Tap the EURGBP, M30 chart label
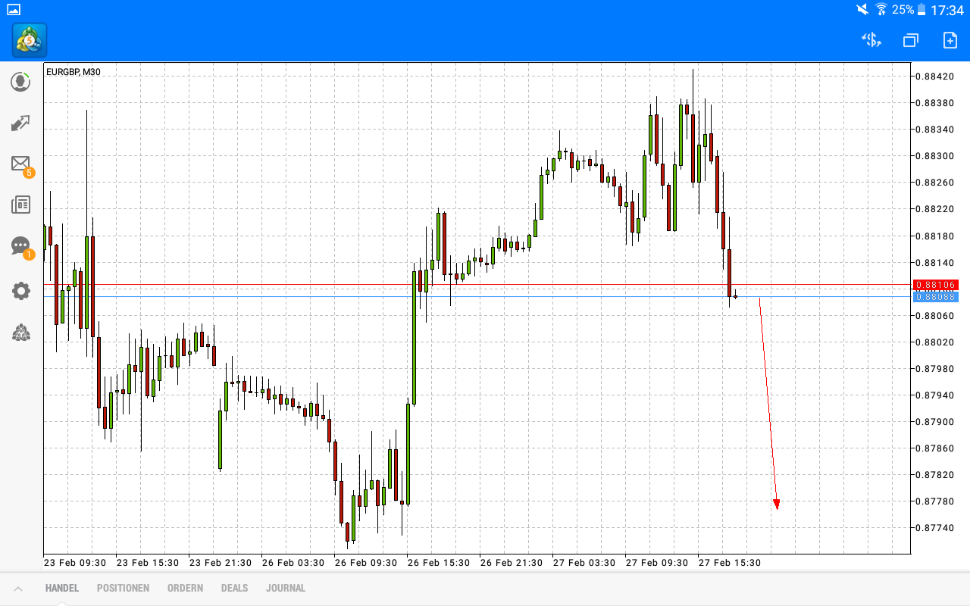This screenshot has height=606, width=970. (74, 72)
